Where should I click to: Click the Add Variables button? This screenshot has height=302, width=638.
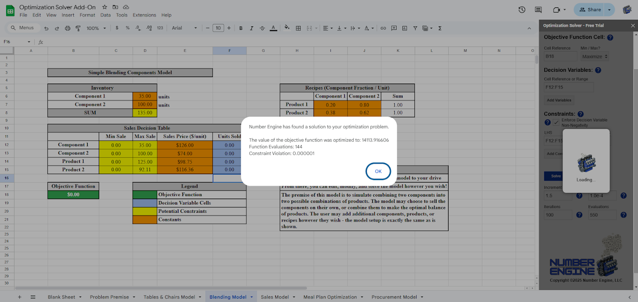(x=559, y=101)
